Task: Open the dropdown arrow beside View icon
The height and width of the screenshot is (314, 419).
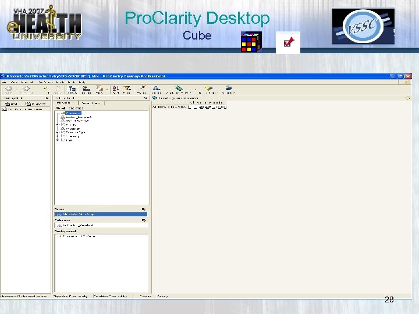Action: pos(107,90)
